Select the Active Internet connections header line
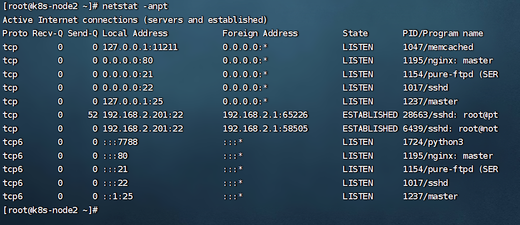This screenshot has width=520, height=225. tap(135, 20)
